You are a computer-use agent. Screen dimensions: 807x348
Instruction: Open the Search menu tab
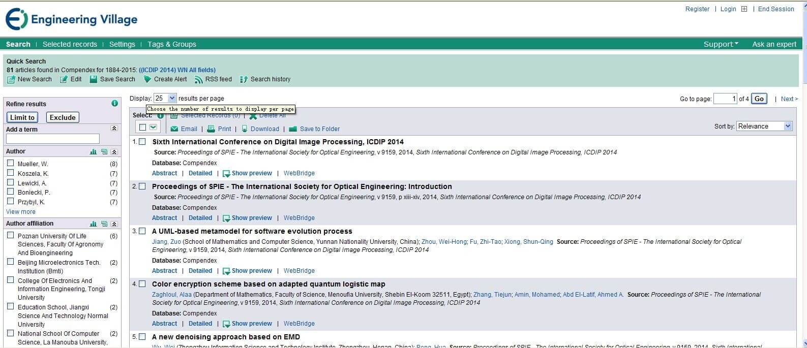(18, 44)
